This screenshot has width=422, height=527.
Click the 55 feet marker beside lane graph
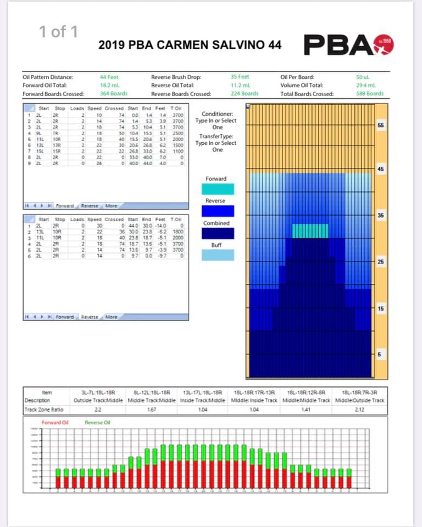381,125
